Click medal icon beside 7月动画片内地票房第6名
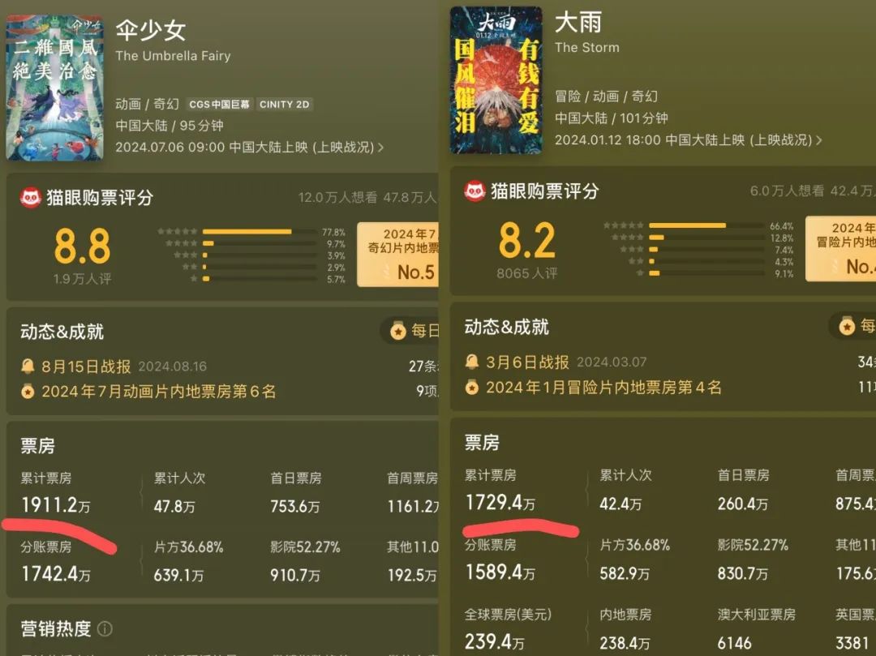 tap(28, 392)
